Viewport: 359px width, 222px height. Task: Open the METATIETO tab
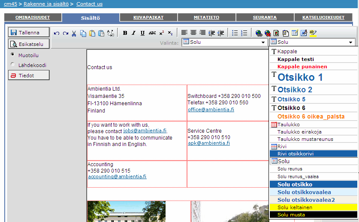(206, 18)
